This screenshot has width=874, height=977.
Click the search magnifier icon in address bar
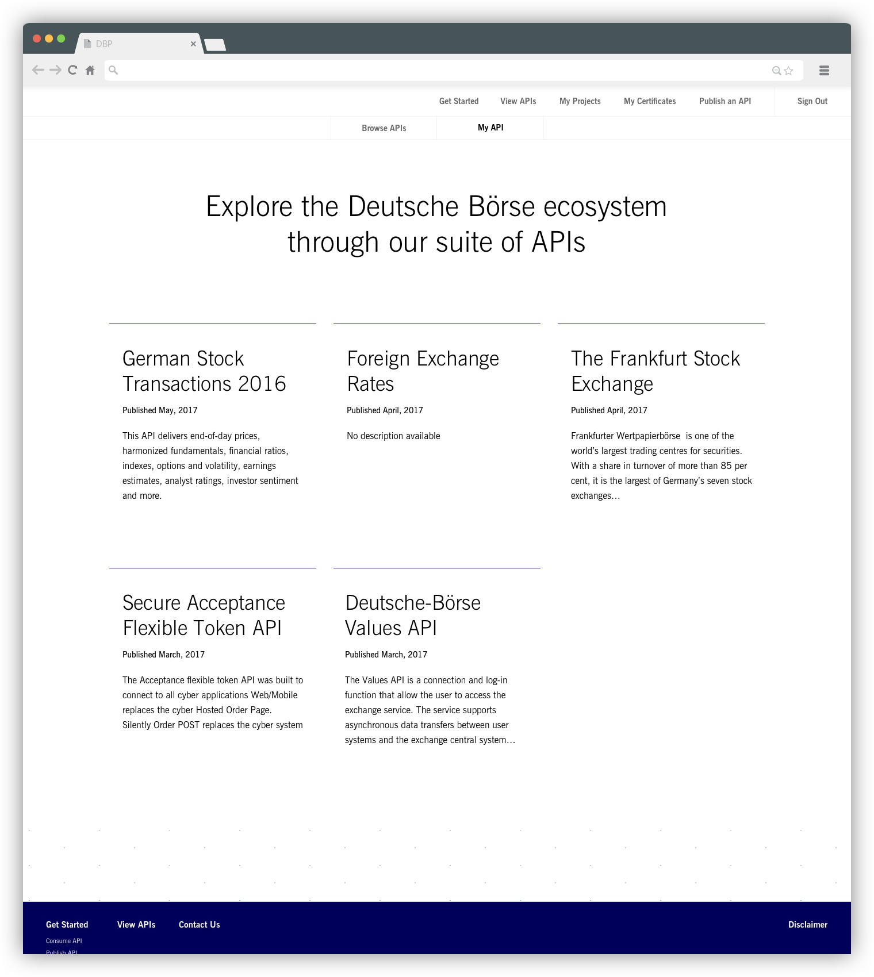(x=114, y=70)
